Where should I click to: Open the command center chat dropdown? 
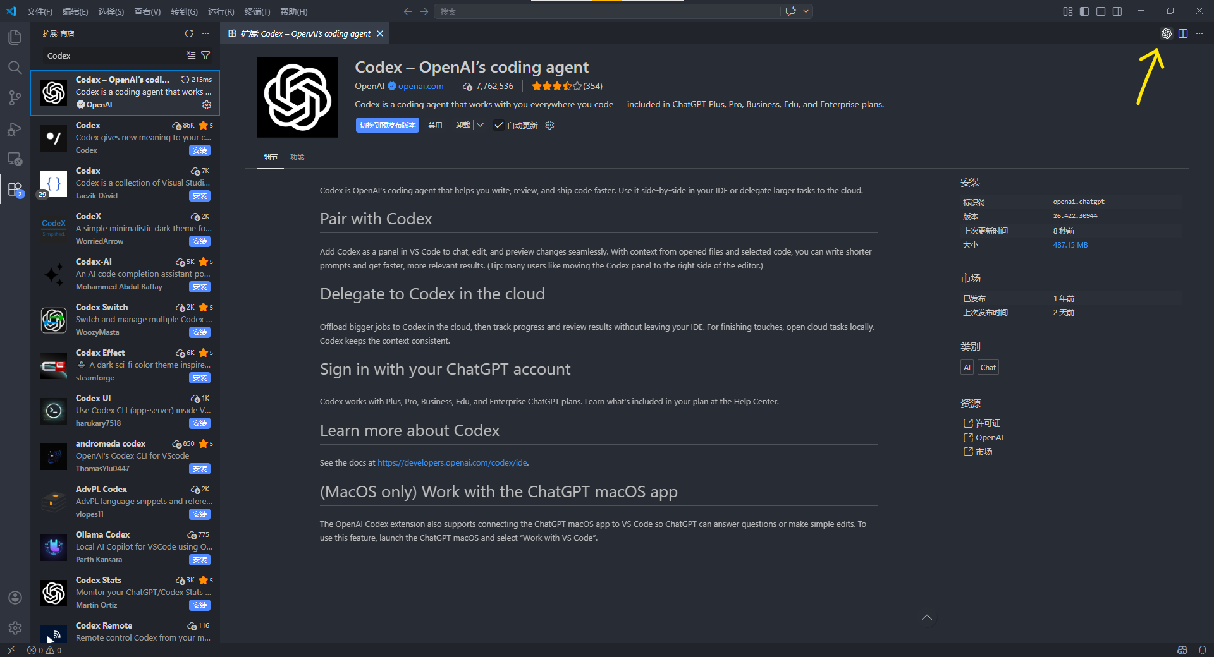pos(806,11)
